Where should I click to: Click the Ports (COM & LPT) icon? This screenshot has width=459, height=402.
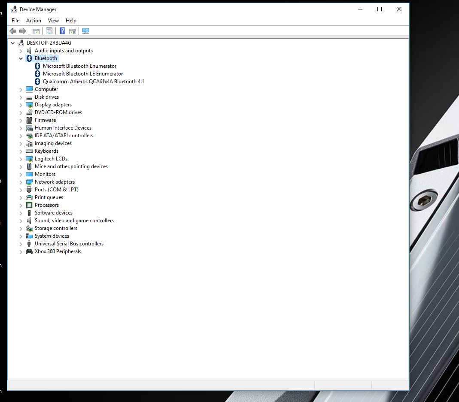[x=29, y=190]
